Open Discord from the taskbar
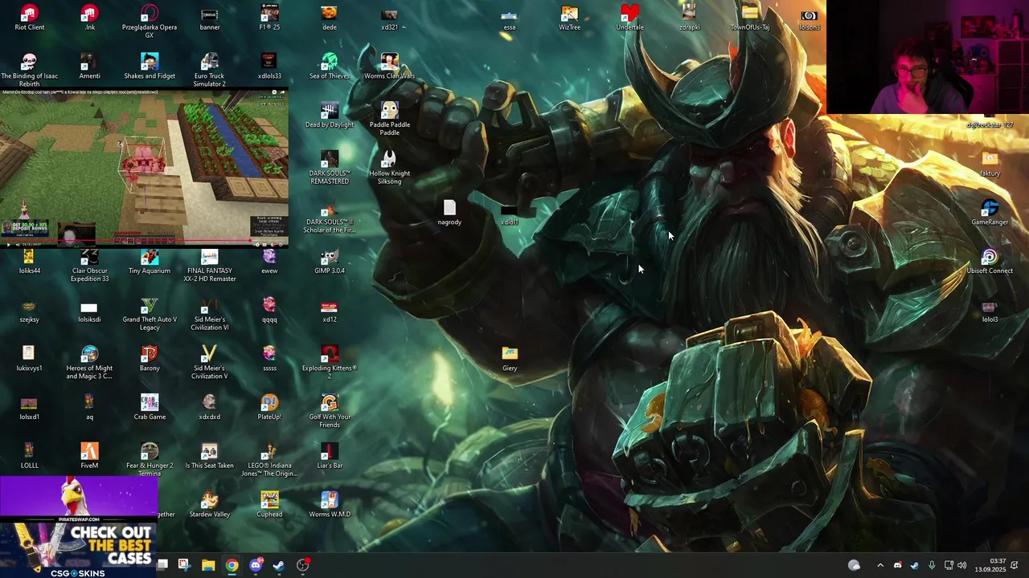 (256, 565)
